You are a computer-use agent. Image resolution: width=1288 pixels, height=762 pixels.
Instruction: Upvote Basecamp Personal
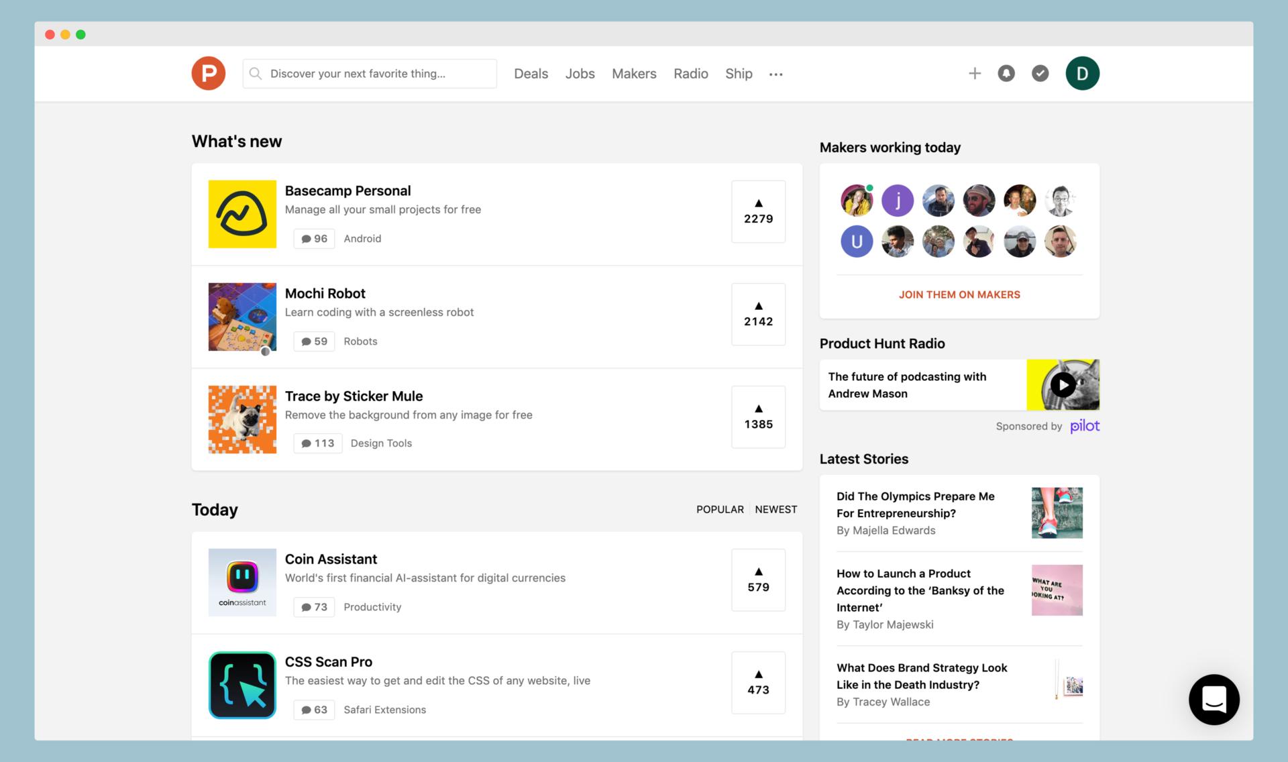click(758, 211)
